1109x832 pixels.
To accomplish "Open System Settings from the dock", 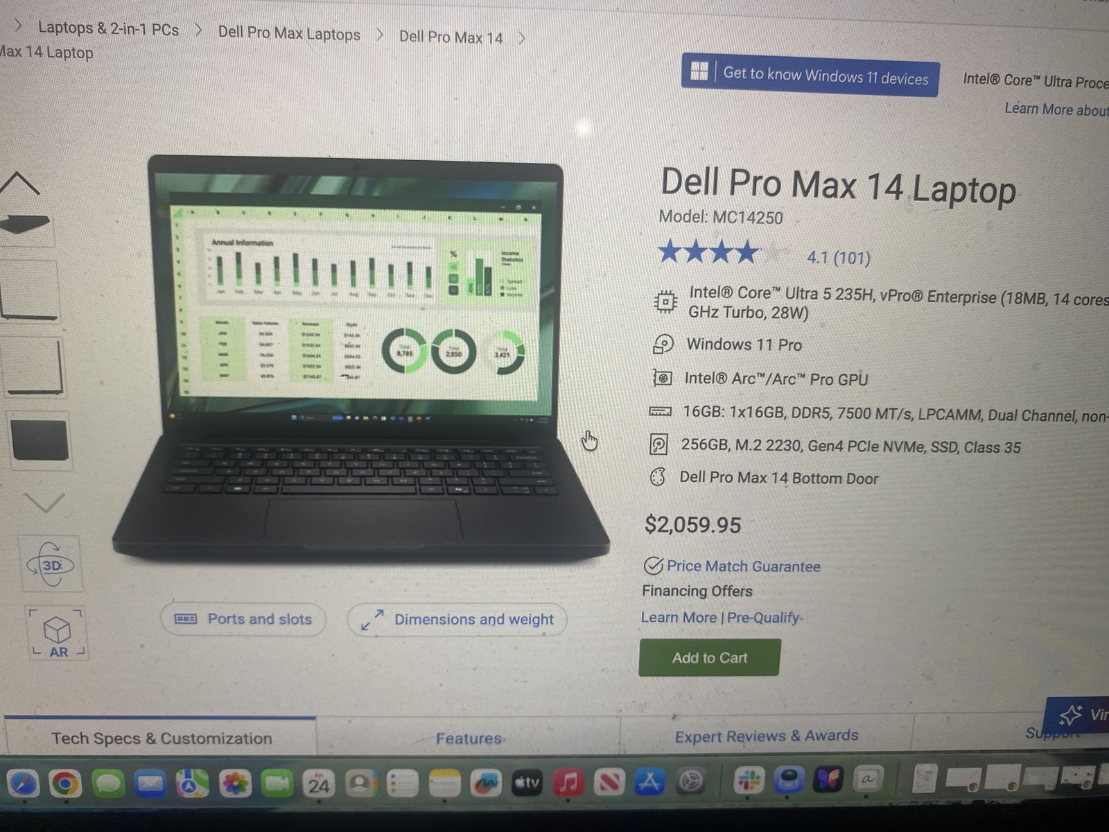I will click(x=690, y=781).
